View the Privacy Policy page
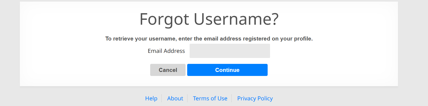This screenshot has height=106, width=428. [255, 98]
